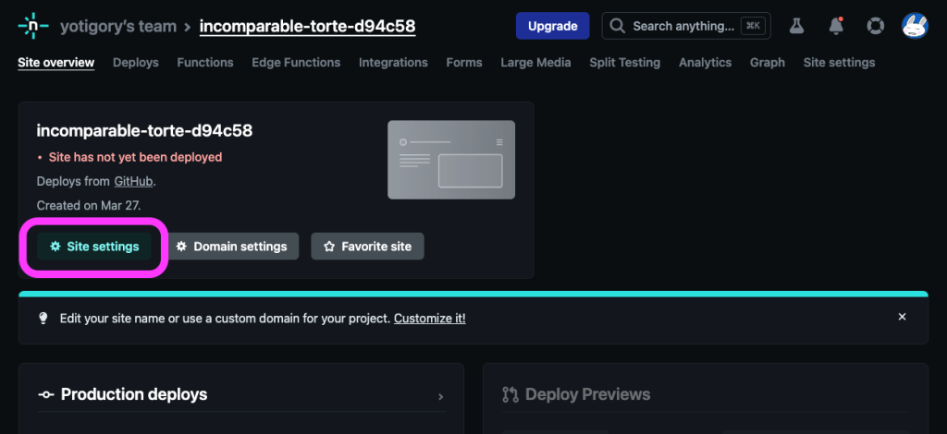Click the Deploy Previews pull request icon

510,395
